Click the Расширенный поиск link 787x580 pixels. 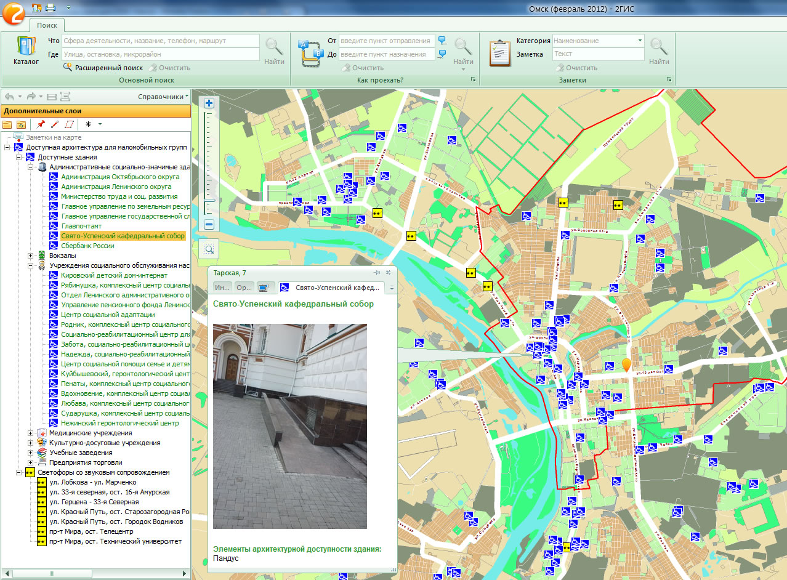point(103,68)
